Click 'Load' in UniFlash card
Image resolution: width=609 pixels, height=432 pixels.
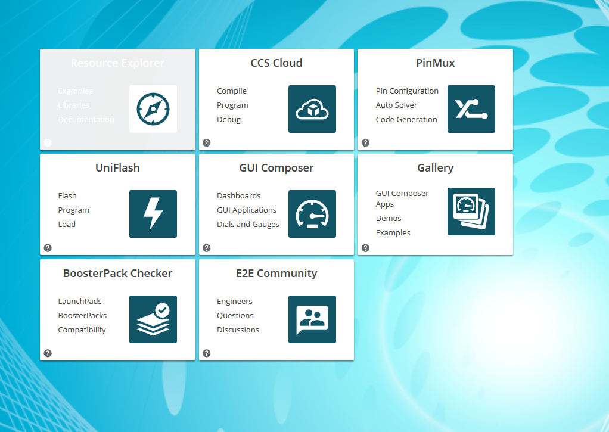click(x=67, y=225)
